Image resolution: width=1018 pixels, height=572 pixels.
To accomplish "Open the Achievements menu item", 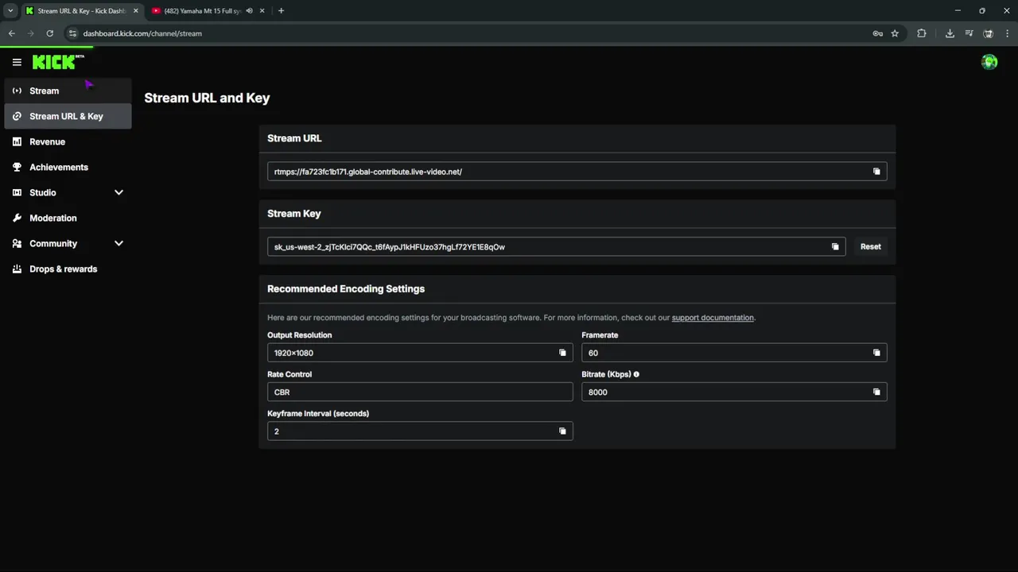I will pos(58,167).
